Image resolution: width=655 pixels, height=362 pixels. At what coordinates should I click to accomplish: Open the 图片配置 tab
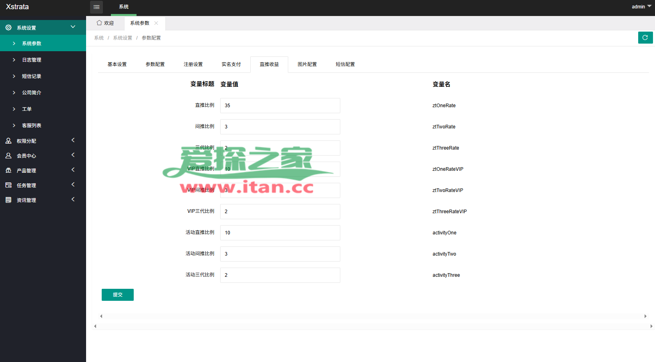coord(307,64)
